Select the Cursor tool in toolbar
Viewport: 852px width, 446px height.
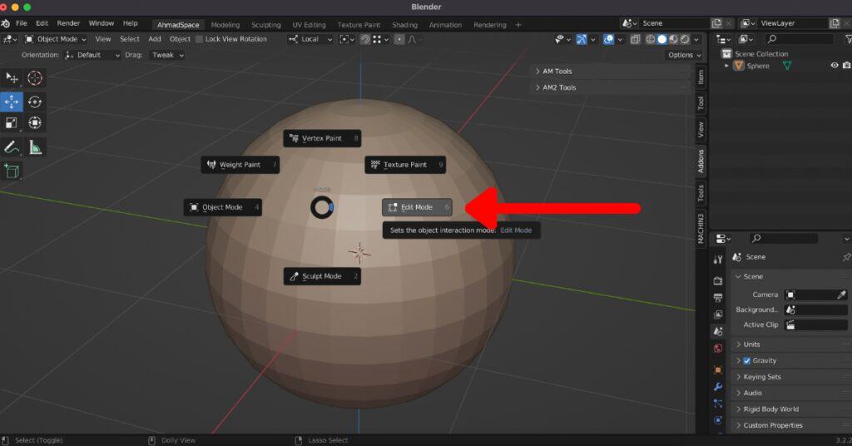pos(35,78)
